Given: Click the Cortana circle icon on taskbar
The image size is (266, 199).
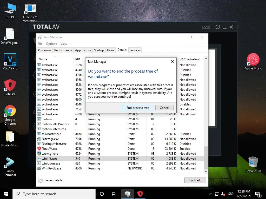Looking at the screenshot, I should click(x=102, y=194).
